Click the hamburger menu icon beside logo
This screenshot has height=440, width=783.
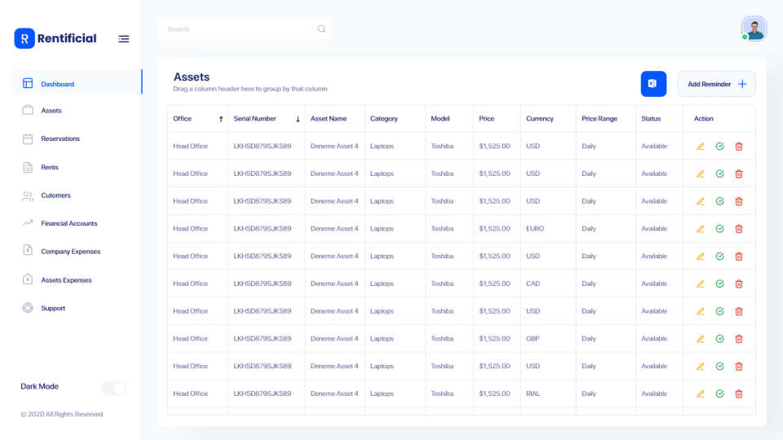[x=123, y=38]
